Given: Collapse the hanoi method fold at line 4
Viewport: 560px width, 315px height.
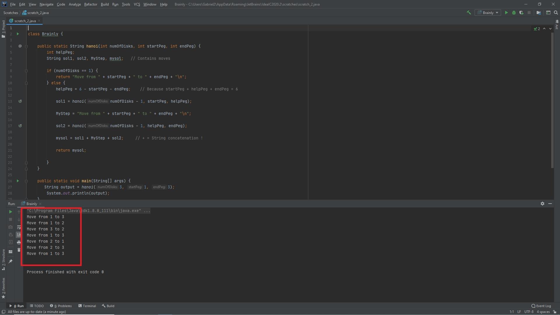Looking at the screenshot, I should [26, 46].
